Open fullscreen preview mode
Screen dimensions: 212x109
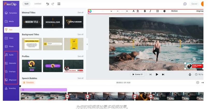[59, 4]
